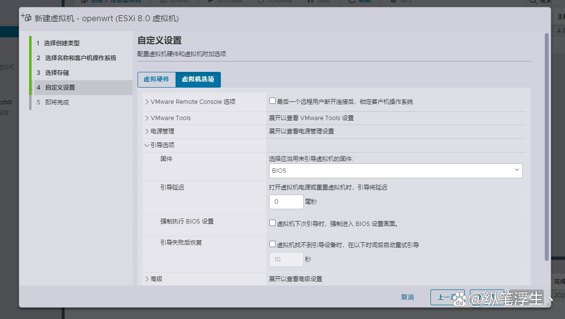This screenshot has width=565, height=319.
Task: Click the 引导延迟 milliseconds input field
Action: (x=286, y=202)
